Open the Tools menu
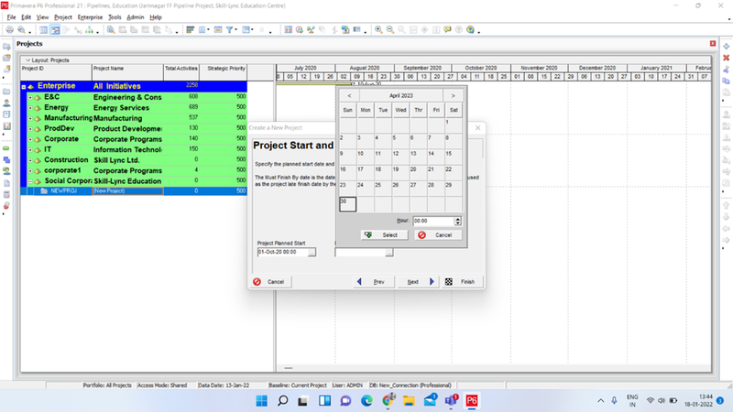This screenshot has height=412, width=733. point(115,17)
